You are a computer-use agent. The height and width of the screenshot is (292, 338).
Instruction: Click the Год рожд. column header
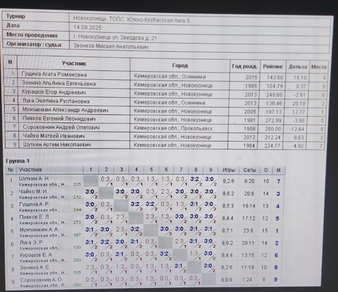pyautogui.click(x=244, y=66)
